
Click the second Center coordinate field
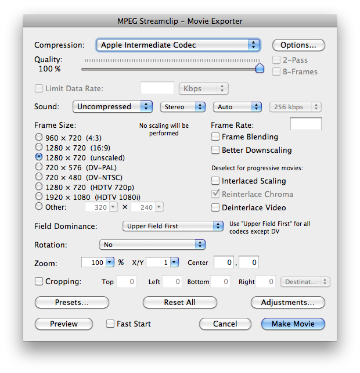point(249,262)
